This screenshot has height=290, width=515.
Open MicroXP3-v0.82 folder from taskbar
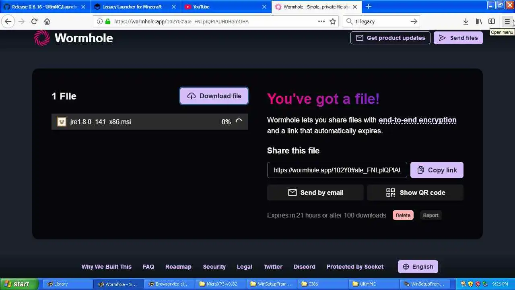pos(220,284)
